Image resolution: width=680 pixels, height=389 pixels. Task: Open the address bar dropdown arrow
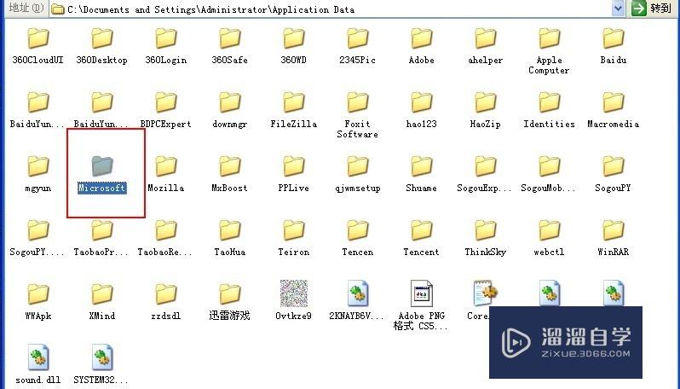(x=618, y=9)
